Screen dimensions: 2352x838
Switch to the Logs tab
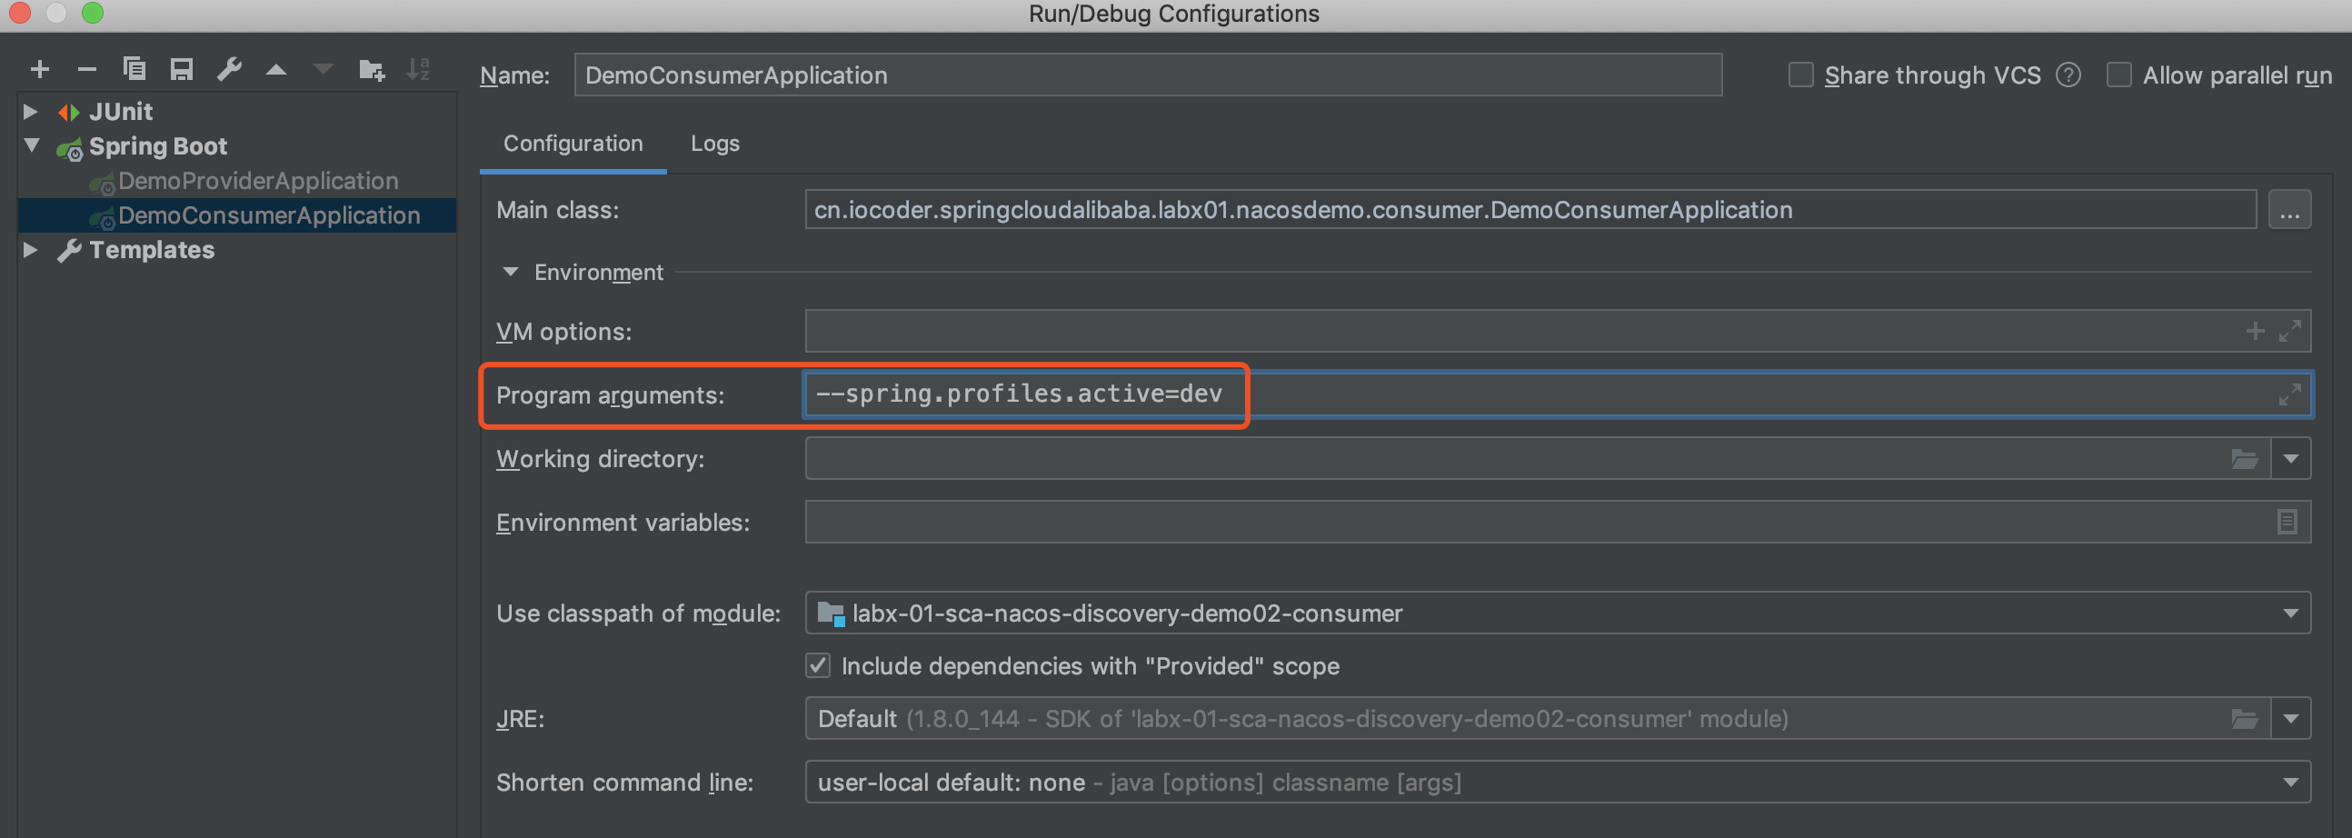click(715, 144)
